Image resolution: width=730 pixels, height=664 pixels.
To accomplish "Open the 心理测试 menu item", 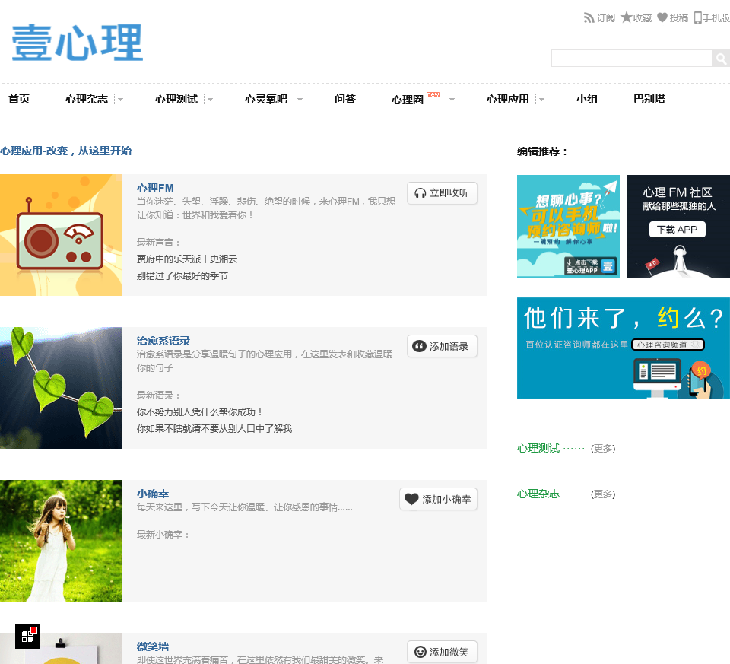I will point(176,99).
